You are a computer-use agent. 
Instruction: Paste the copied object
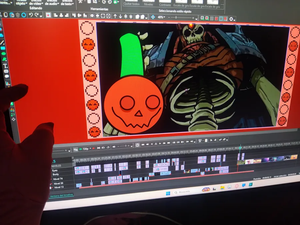pyautogui.click(x=12, y=15)
